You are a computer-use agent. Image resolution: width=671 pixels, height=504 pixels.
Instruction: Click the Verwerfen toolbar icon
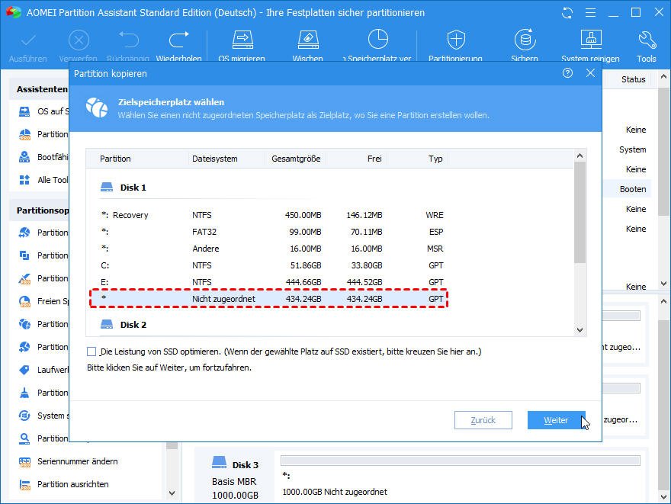(x=79, y=40)
